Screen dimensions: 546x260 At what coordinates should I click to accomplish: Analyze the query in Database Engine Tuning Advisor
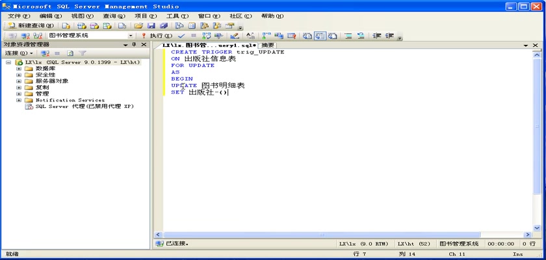(218, 36)
